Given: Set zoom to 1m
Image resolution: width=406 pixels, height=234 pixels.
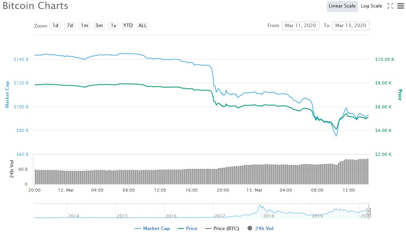Looking at the screenshot, I should (x=84, y=26).
